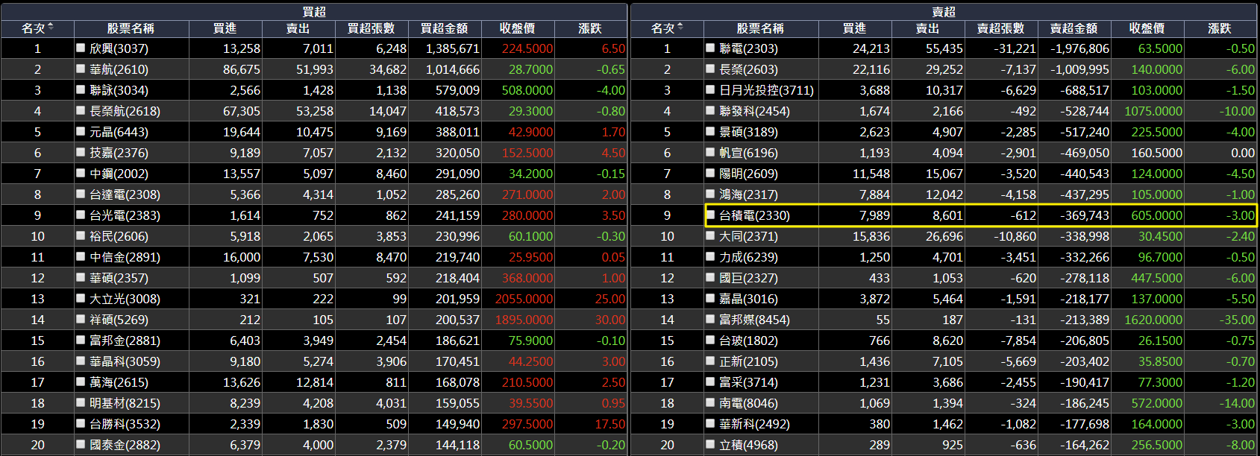The image size is (1260, 456).
Task: Sort 賣超 table by 買進 column header
Action: (854, 28)
